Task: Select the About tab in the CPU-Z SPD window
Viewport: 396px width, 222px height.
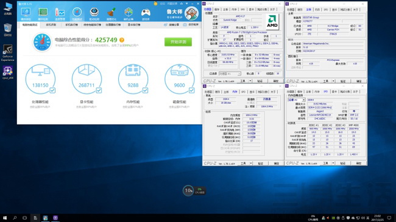Action: click(x=356, y=92)
